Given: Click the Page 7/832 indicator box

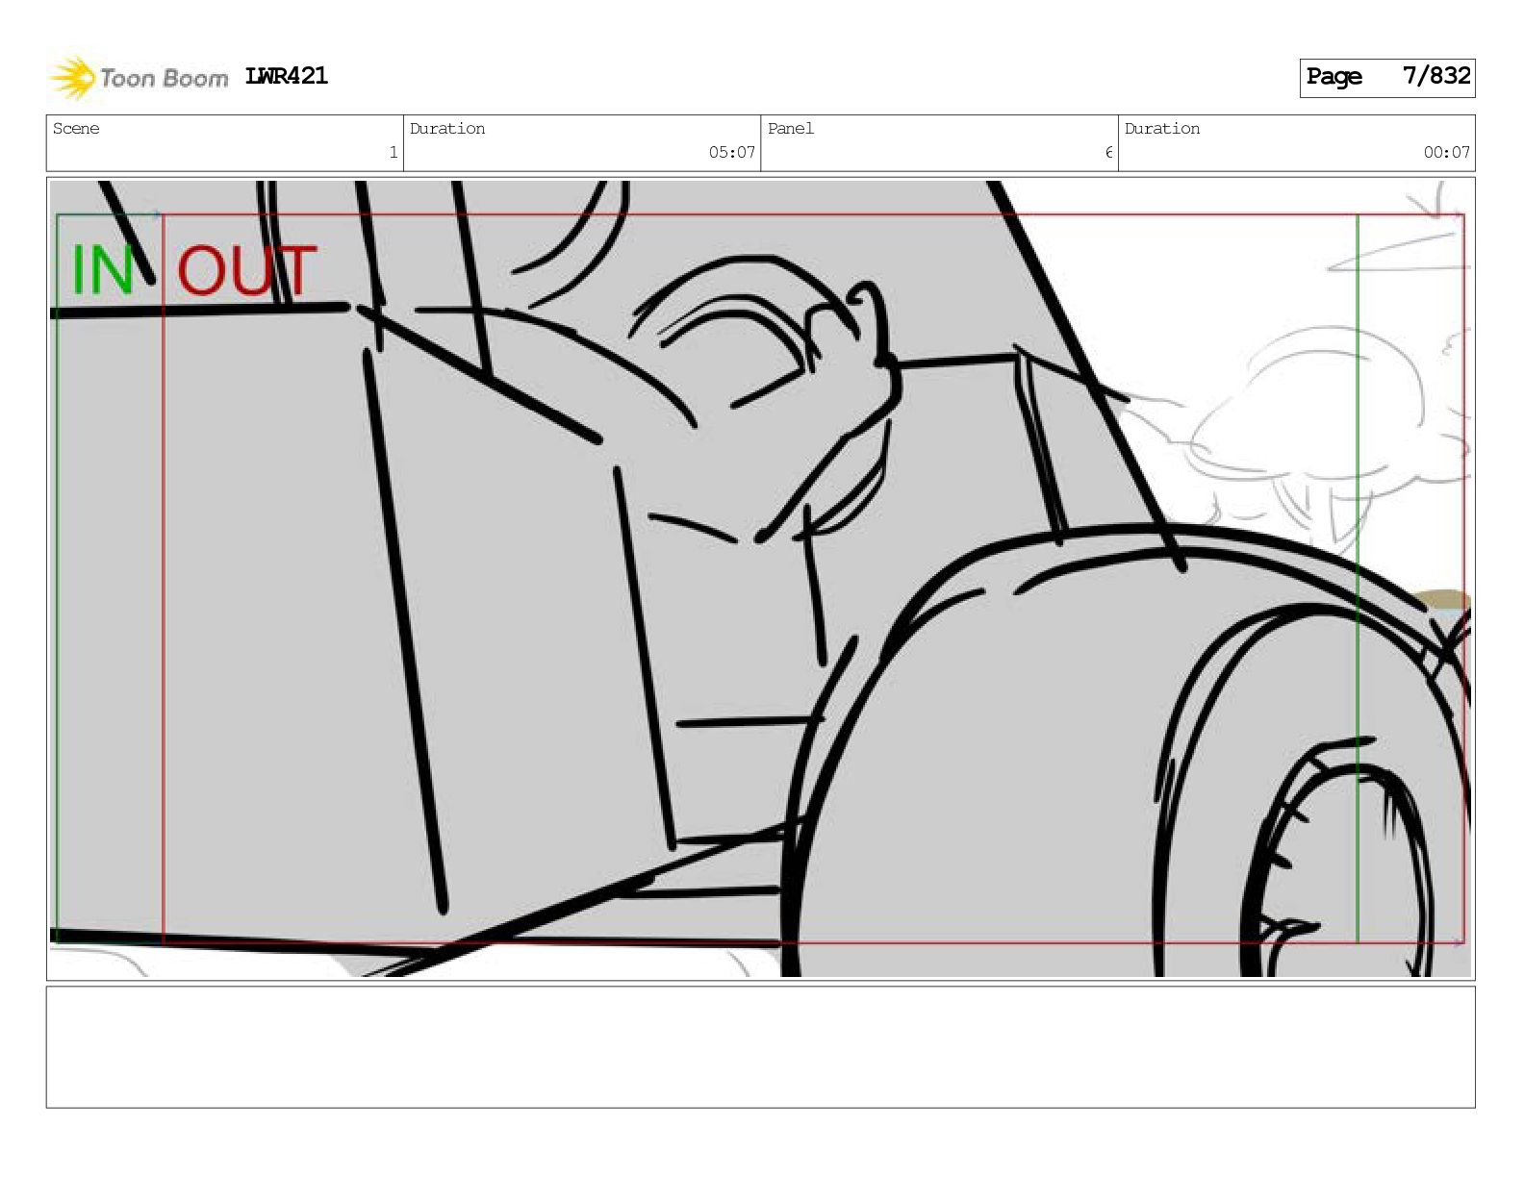Looking at the screenshot, I should tap(1386, 77).
